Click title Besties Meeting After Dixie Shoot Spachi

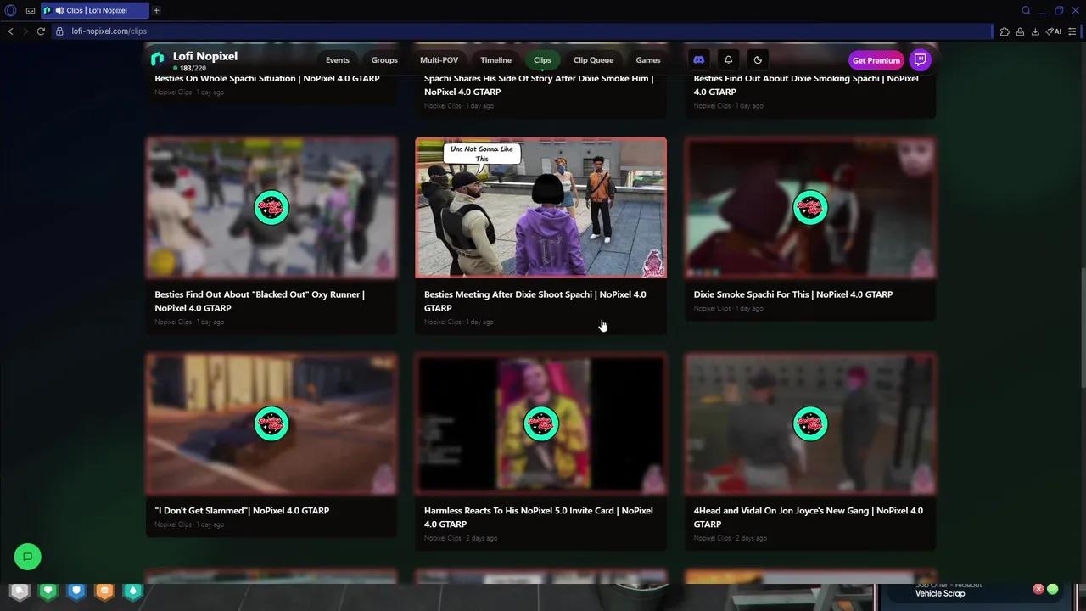tap(535, 301)
